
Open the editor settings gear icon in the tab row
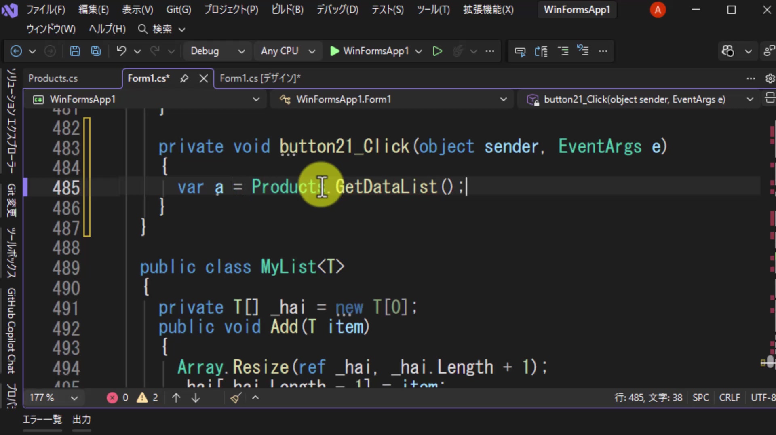click(x=770, y=78)
